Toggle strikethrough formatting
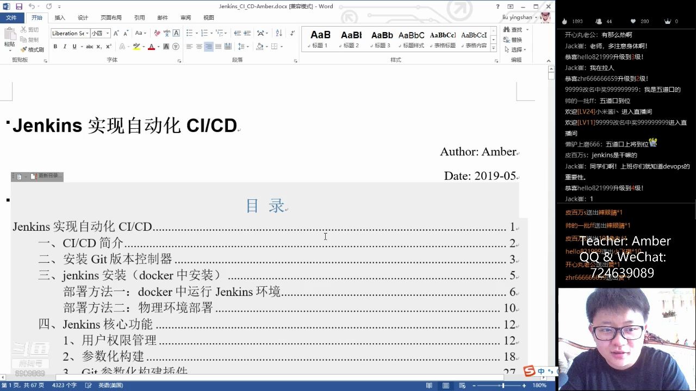Image resolution: width=696 pixels, height=391 pixels. pyautogui.click(x=90, y=47)
